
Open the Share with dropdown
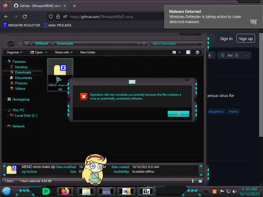64,52
